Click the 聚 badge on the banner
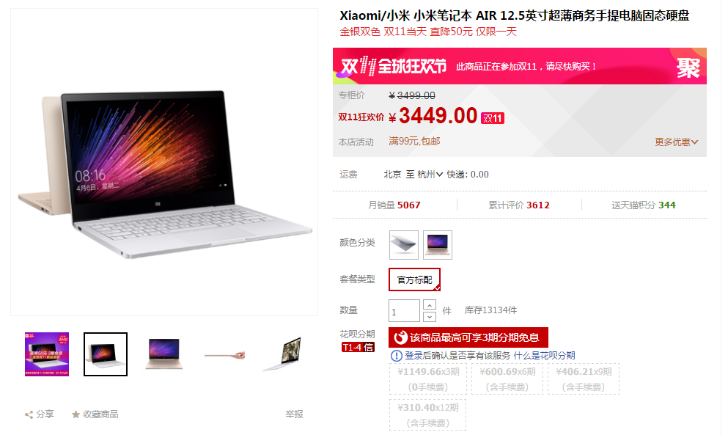This screenshot has height=435, width=728. click(x=688, y=67)
